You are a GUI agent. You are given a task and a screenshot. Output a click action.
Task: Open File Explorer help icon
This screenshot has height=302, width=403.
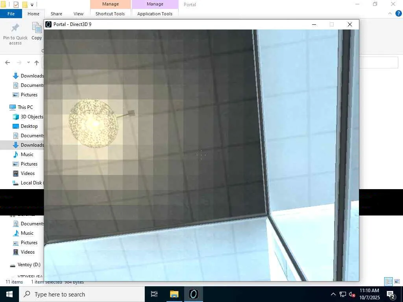[398, 14]
